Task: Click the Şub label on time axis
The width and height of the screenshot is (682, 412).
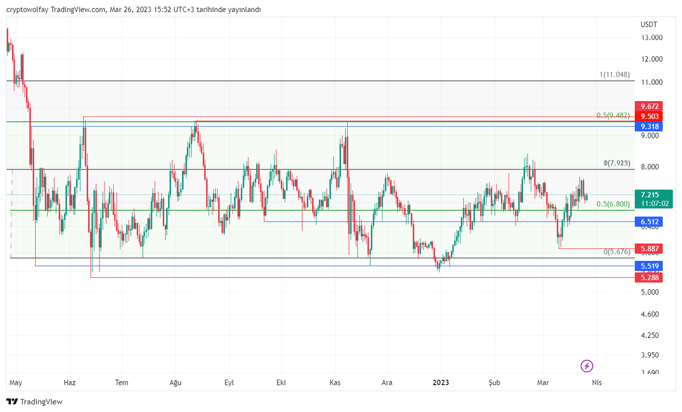Action: click(494, 382)
